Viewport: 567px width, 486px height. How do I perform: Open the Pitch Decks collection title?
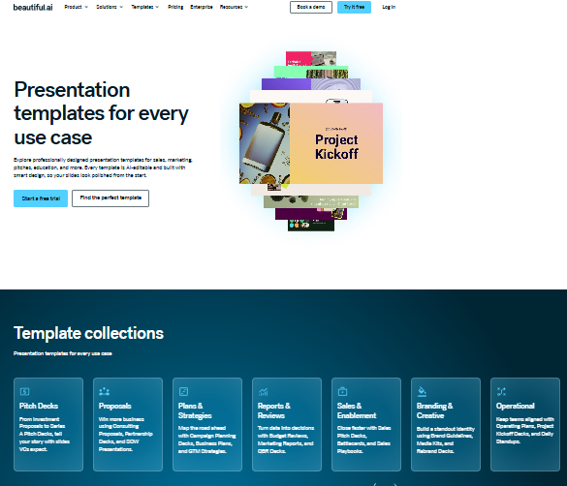coord(39,406)
